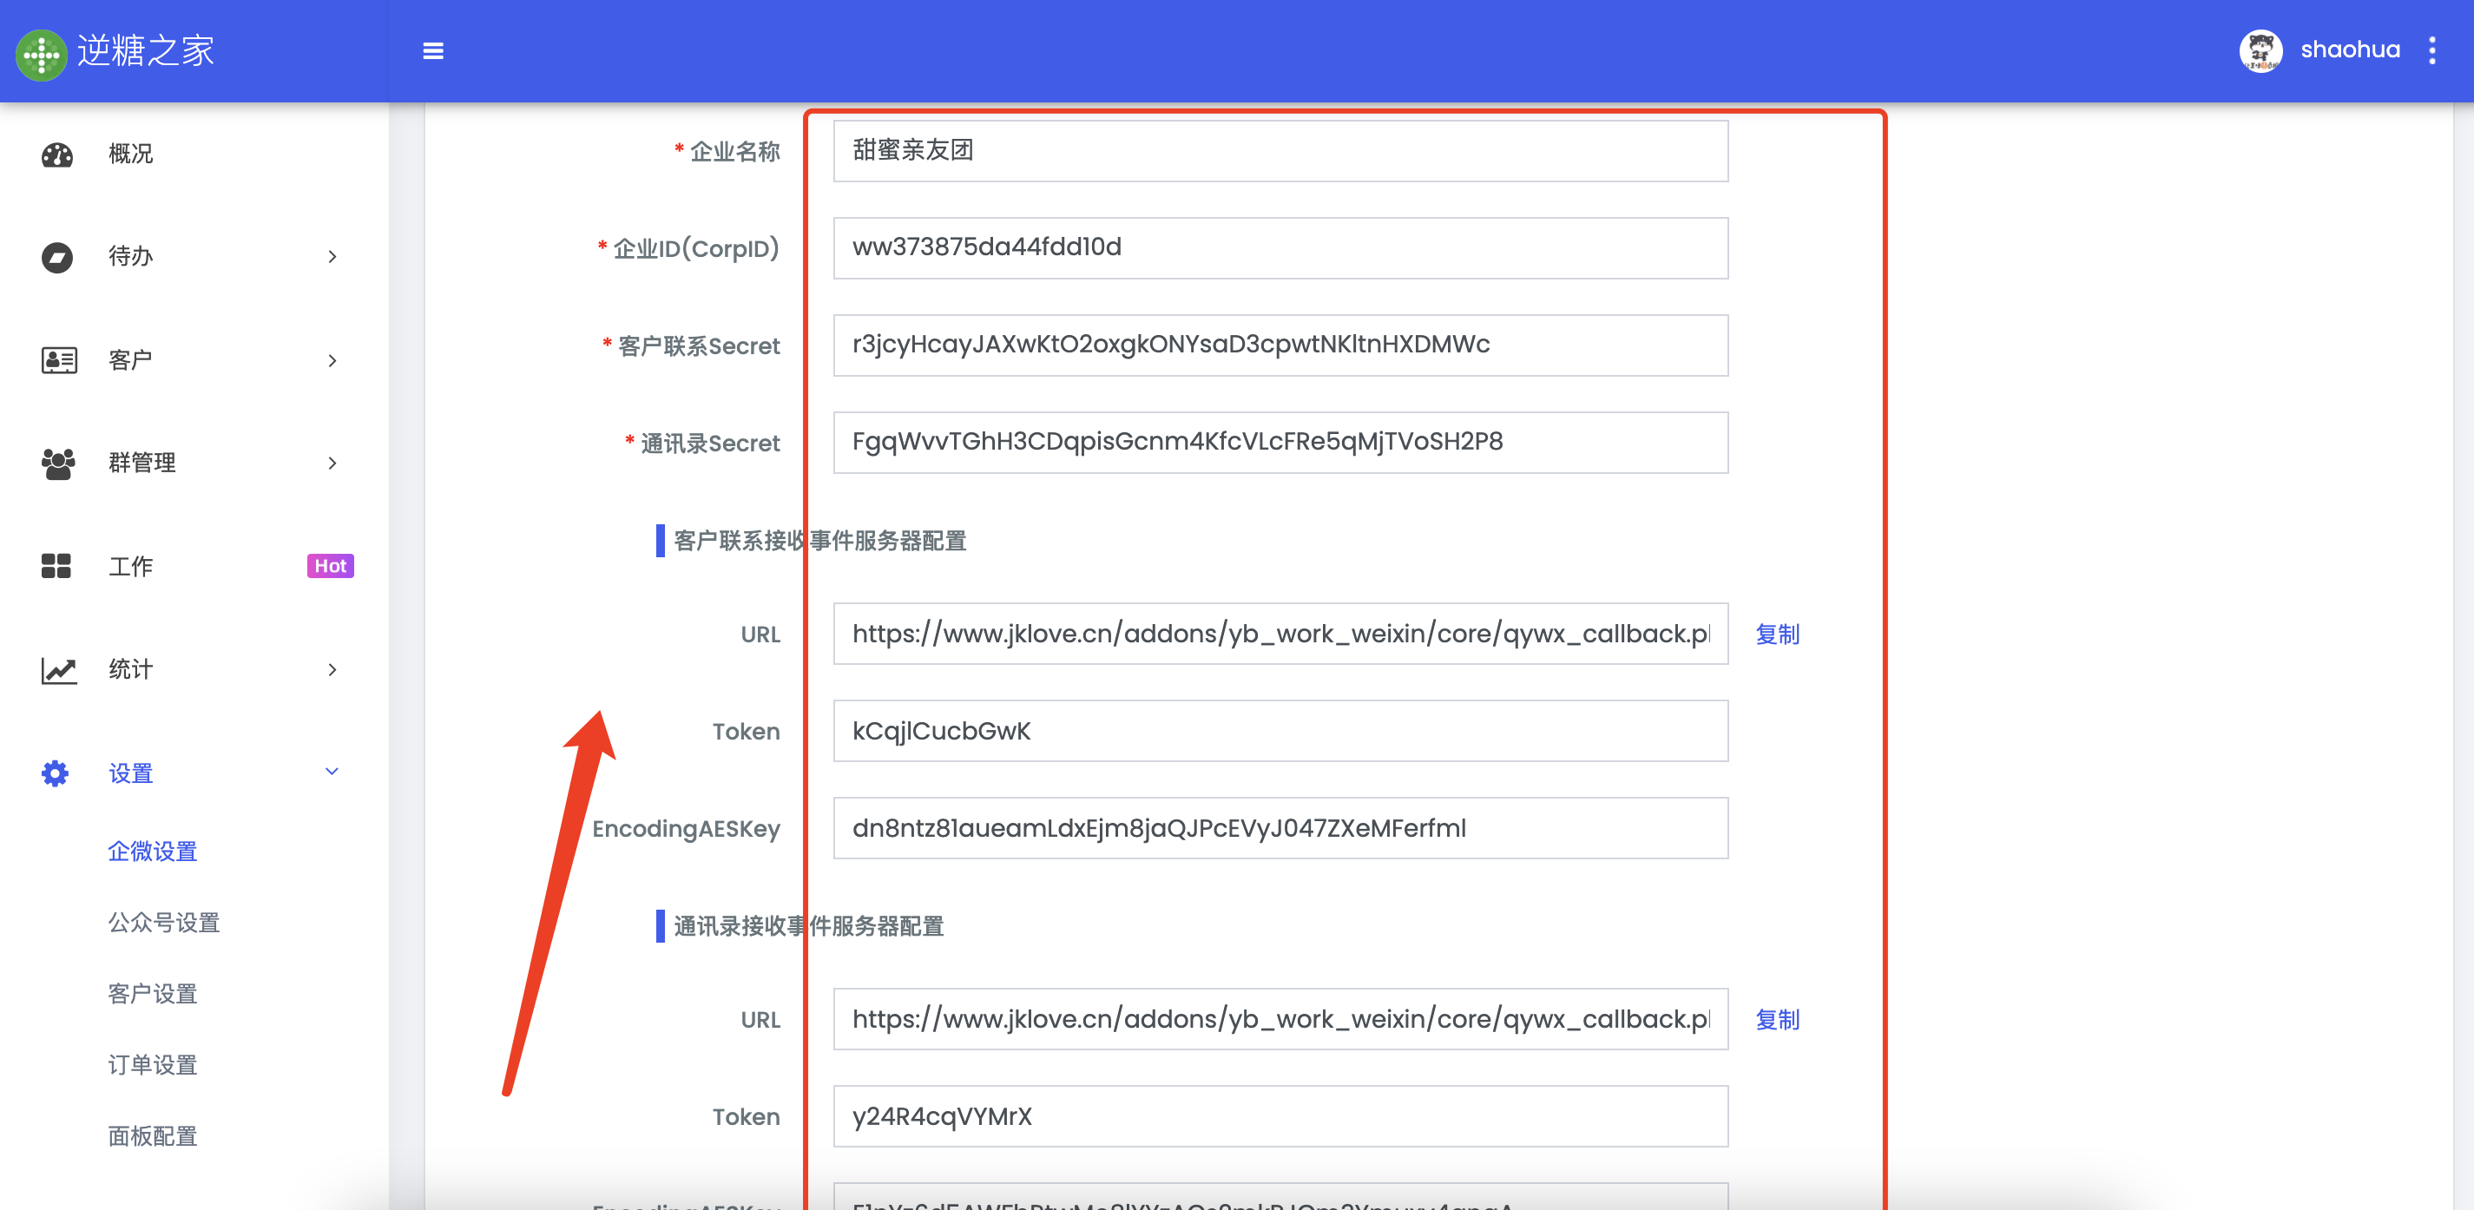Click the 群管理 group people icon
2474x1210 pixels.
point(57,464)
